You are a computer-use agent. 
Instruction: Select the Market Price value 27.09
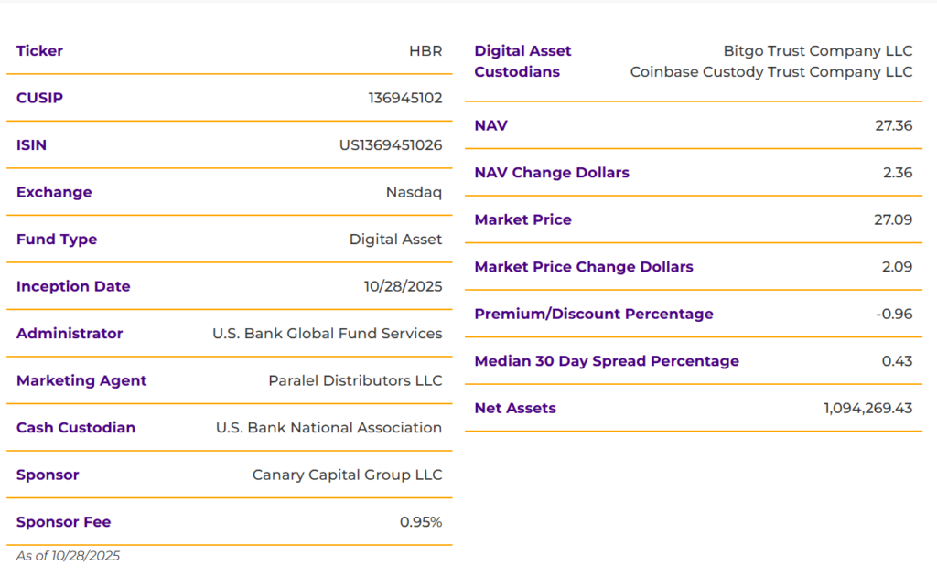coord(893,219)
